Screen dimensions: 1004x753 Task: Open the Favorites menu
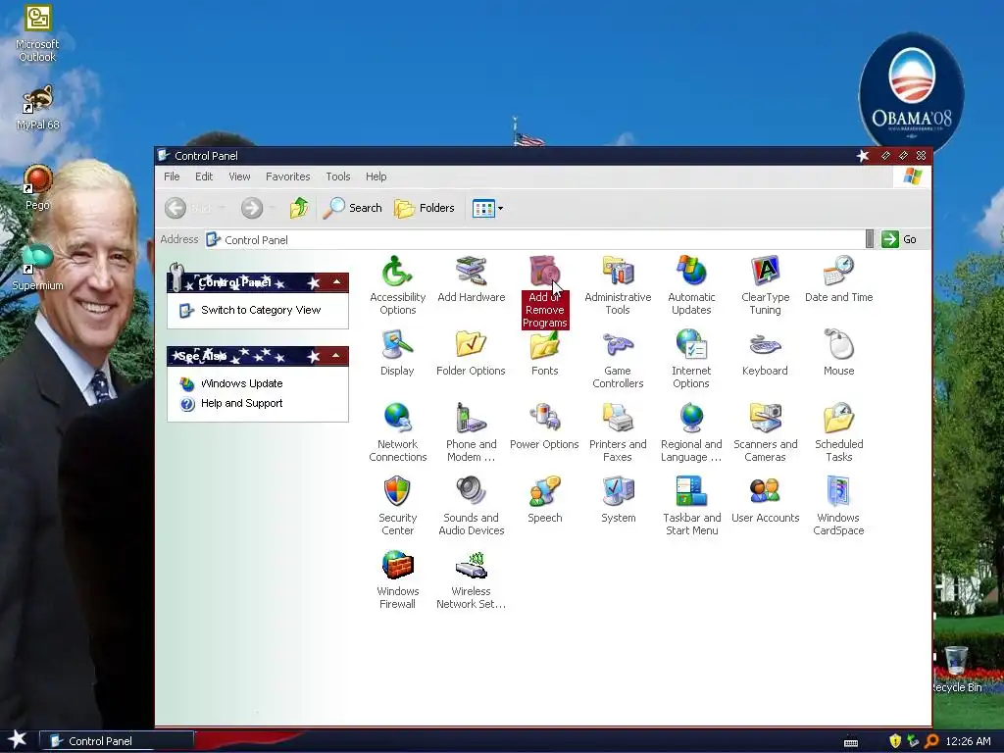[x=288, y=176]
